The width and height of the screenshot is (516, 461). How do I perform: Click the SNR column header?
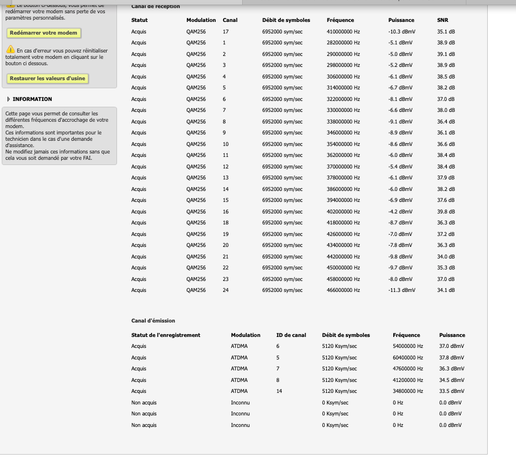(x=442, y=20)
